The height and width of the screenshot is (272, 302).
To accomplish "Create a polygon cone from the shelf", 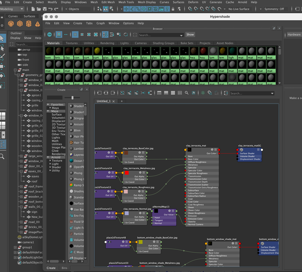I will [38, 24].
